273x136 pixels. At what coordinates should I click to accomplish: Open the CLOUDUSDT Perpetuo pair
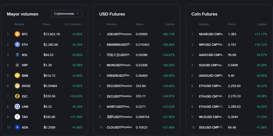click(x=119, y=127)
